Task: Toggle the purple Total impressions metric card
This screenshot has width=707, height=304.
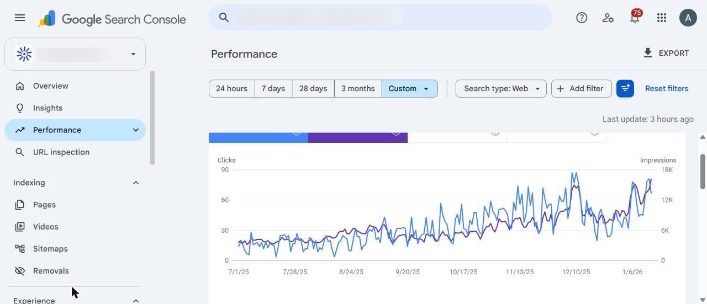Action: click(x=358, y=137)
